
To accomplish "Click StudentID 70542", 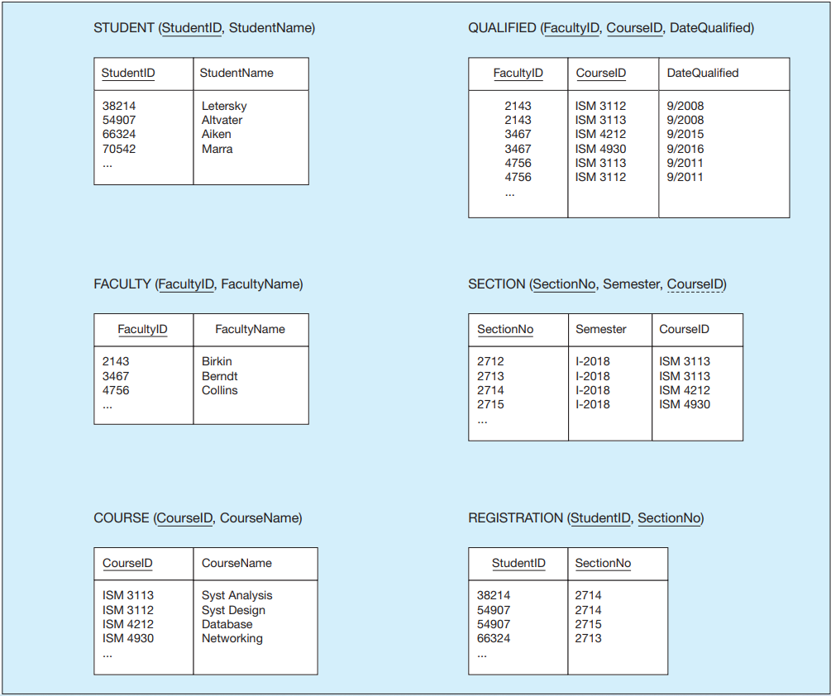I will [119, 149].
